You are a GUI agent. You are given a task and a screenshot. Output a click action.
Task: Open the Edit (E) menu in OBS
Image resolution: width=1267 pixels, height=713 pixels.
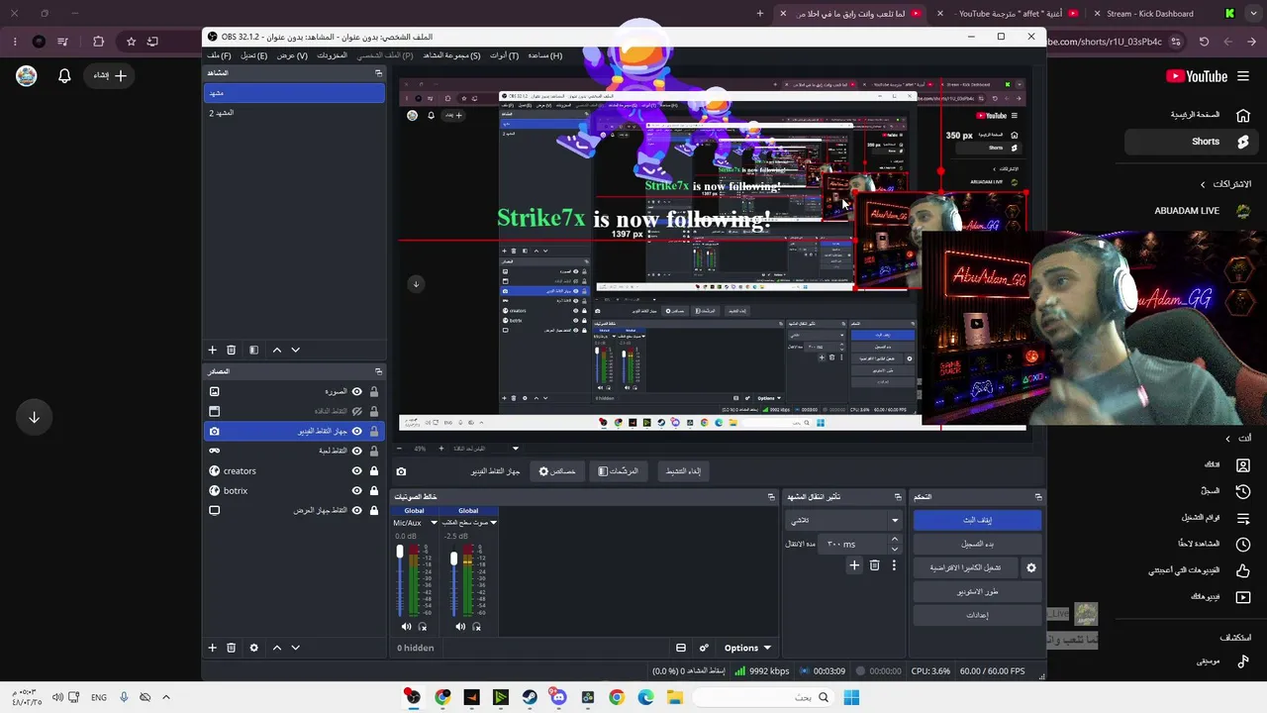pos(253,55)
